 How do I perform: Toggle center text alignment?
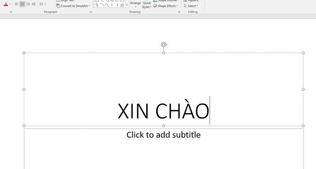22,4
